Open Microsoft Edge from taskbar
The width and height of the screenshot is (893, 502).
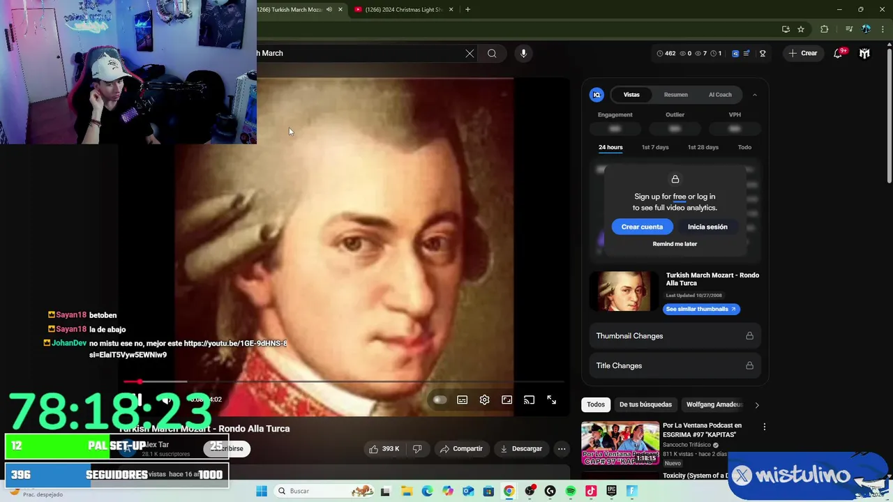427,491
